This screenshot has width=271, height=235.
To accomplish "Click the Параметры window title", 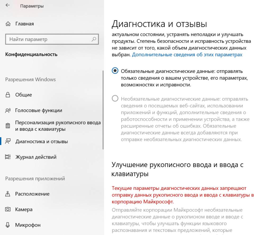I will tap(32, 6).
